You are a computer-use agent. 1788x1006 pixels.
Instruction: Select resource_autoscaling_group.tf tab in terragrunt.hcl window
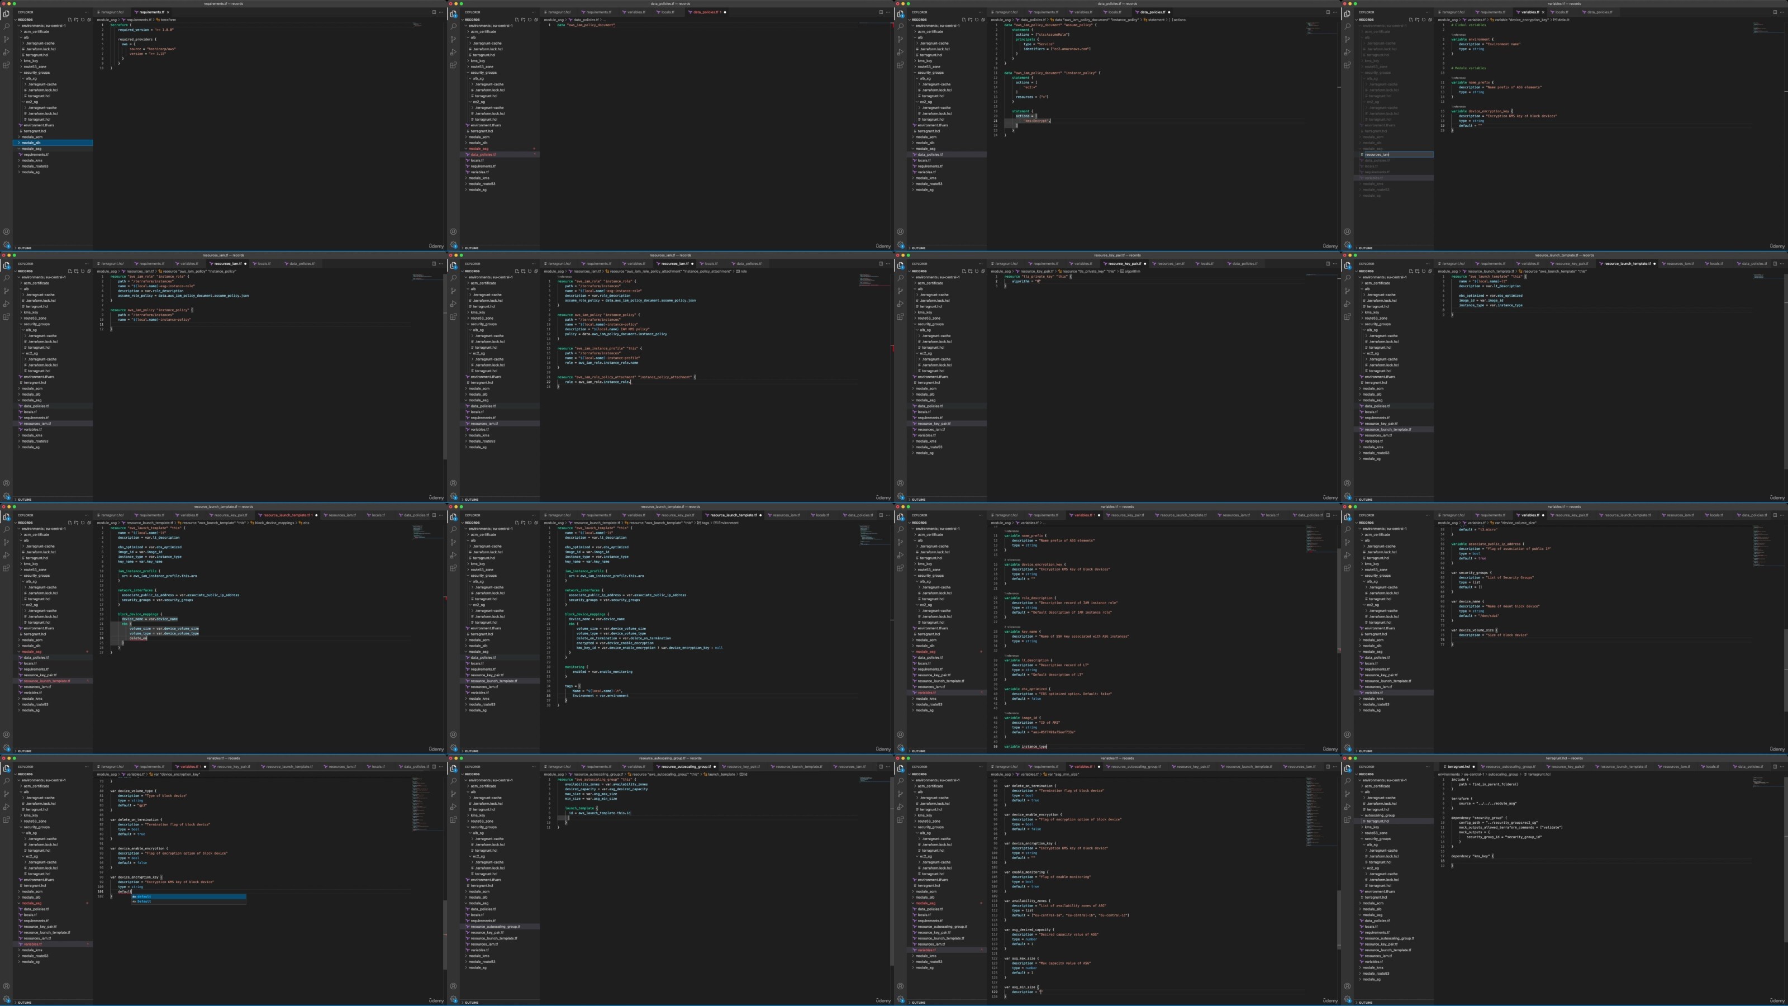point(1508,766)
